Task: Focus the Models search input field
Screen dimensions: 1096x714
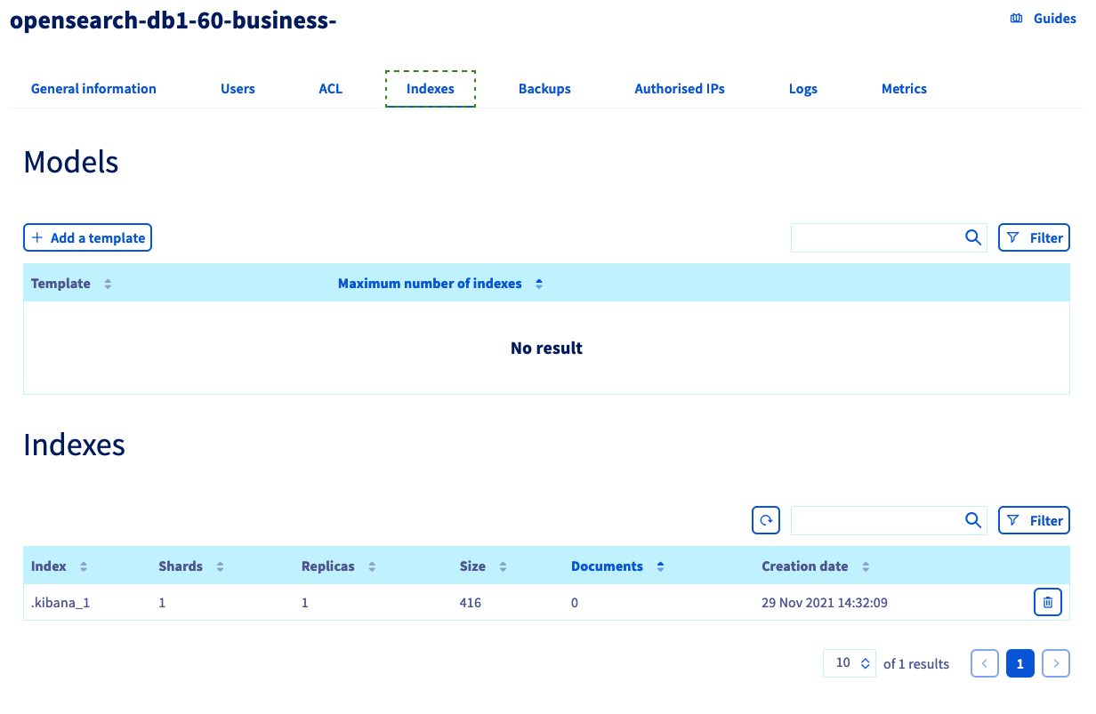Action: pyautogui.click(x=875, y=237)
